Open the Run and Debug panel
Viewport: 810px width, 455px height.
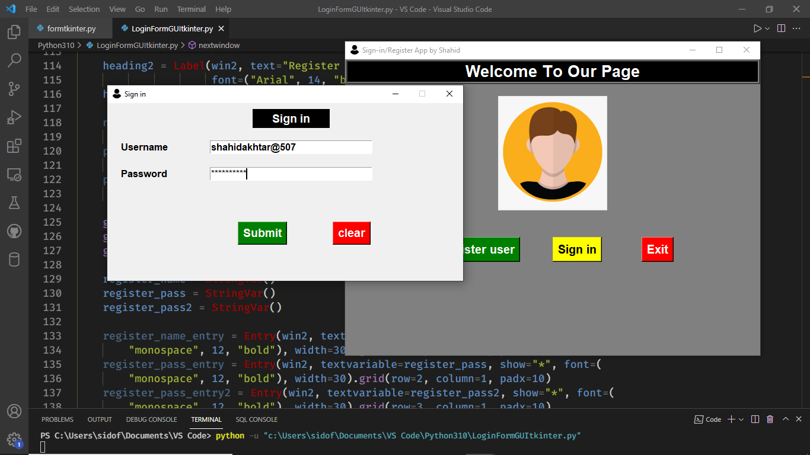[14, 117]
